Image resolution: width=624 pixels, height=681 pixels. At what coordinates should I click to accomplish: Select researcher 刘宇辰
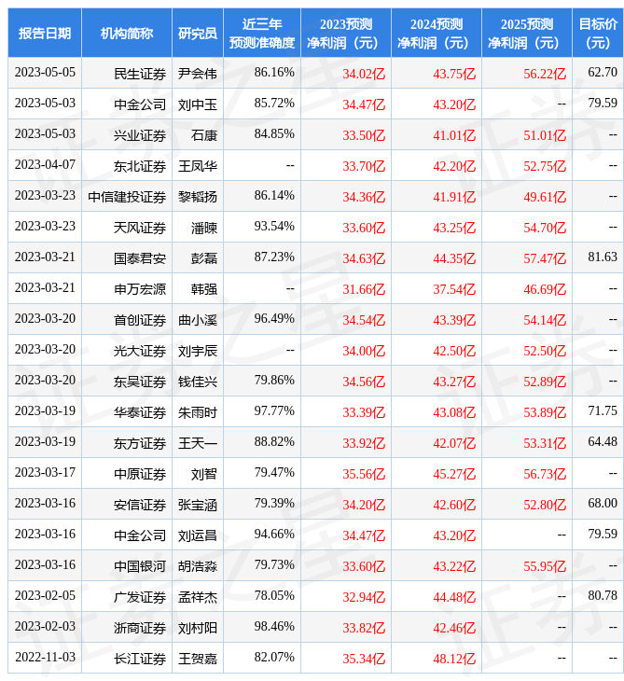tap(198, 351)
